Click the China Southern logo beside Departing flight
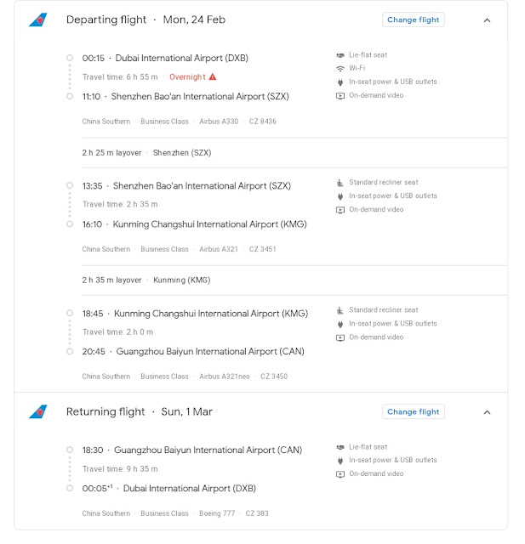 coord(38,20)
